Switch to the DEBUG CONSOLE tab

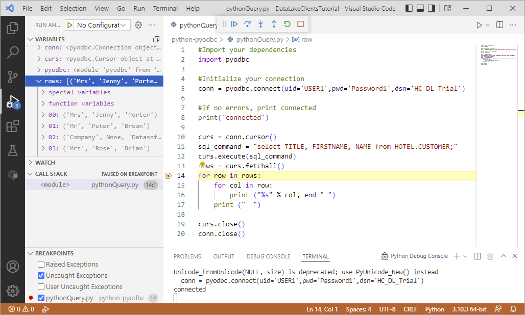[268, 256]
